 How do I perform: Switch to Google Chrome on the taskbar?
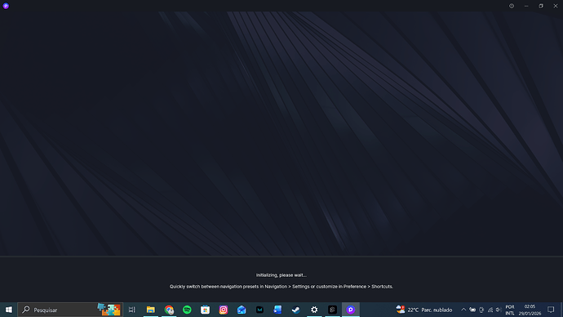coord(169,310)
